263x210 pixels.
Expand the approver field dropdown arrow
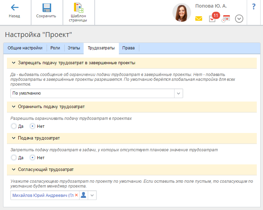pos(92,195)
